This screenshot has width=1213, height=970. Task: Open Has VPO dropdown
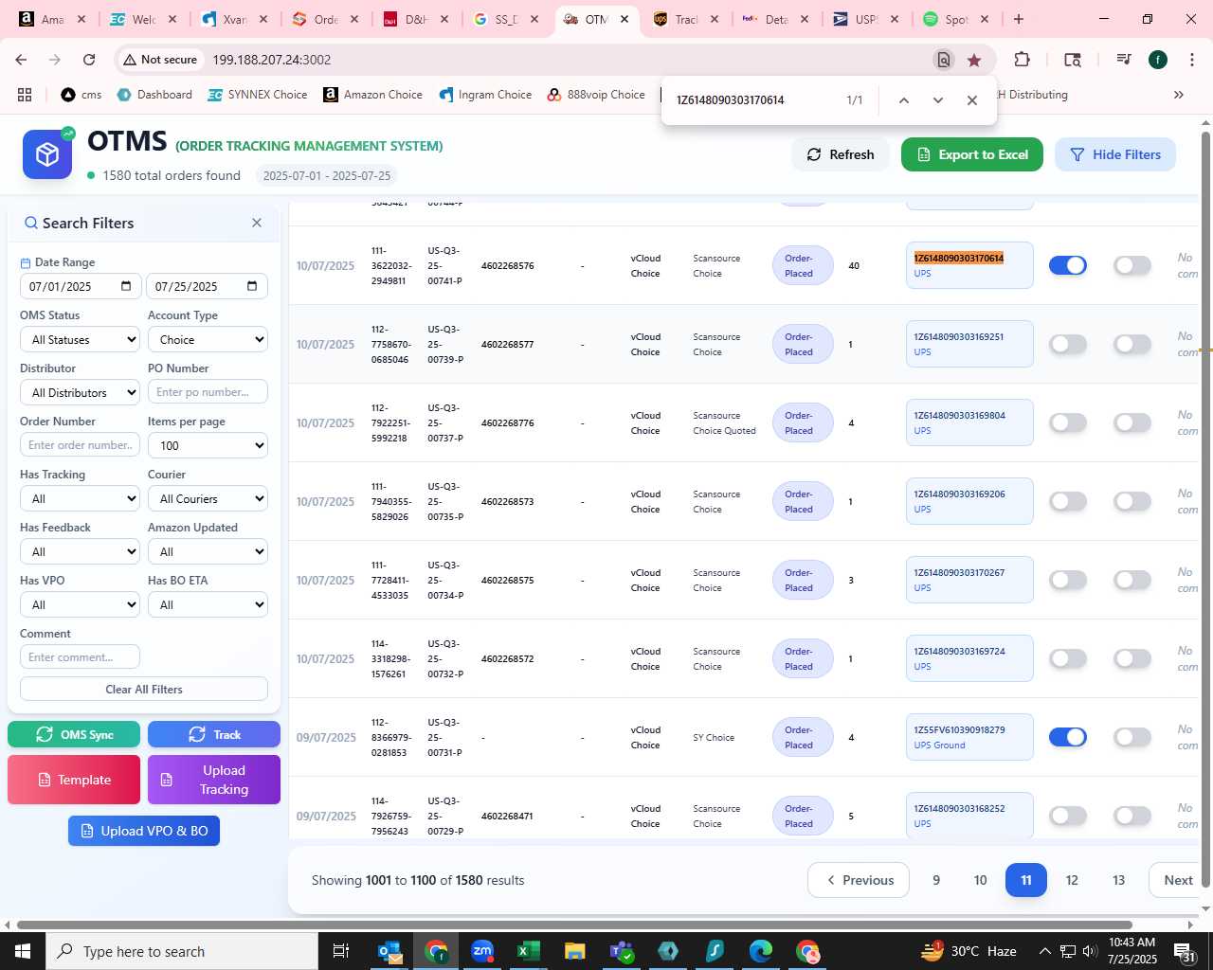(x=80, y=604)
